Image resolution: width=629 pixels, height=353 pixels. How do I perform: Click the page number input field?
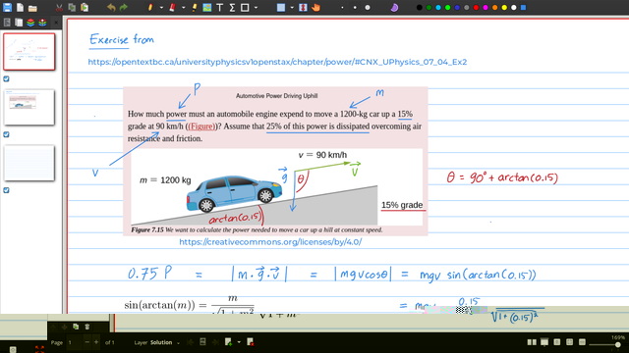pyautogui.click(x=74, y=342)
